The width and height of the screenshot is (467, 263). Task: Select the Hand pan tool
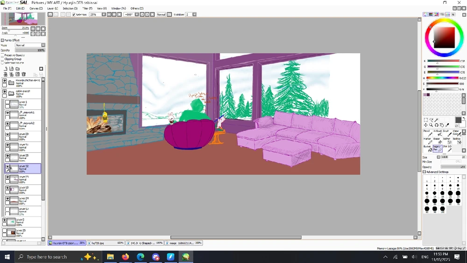click(442, 125)
